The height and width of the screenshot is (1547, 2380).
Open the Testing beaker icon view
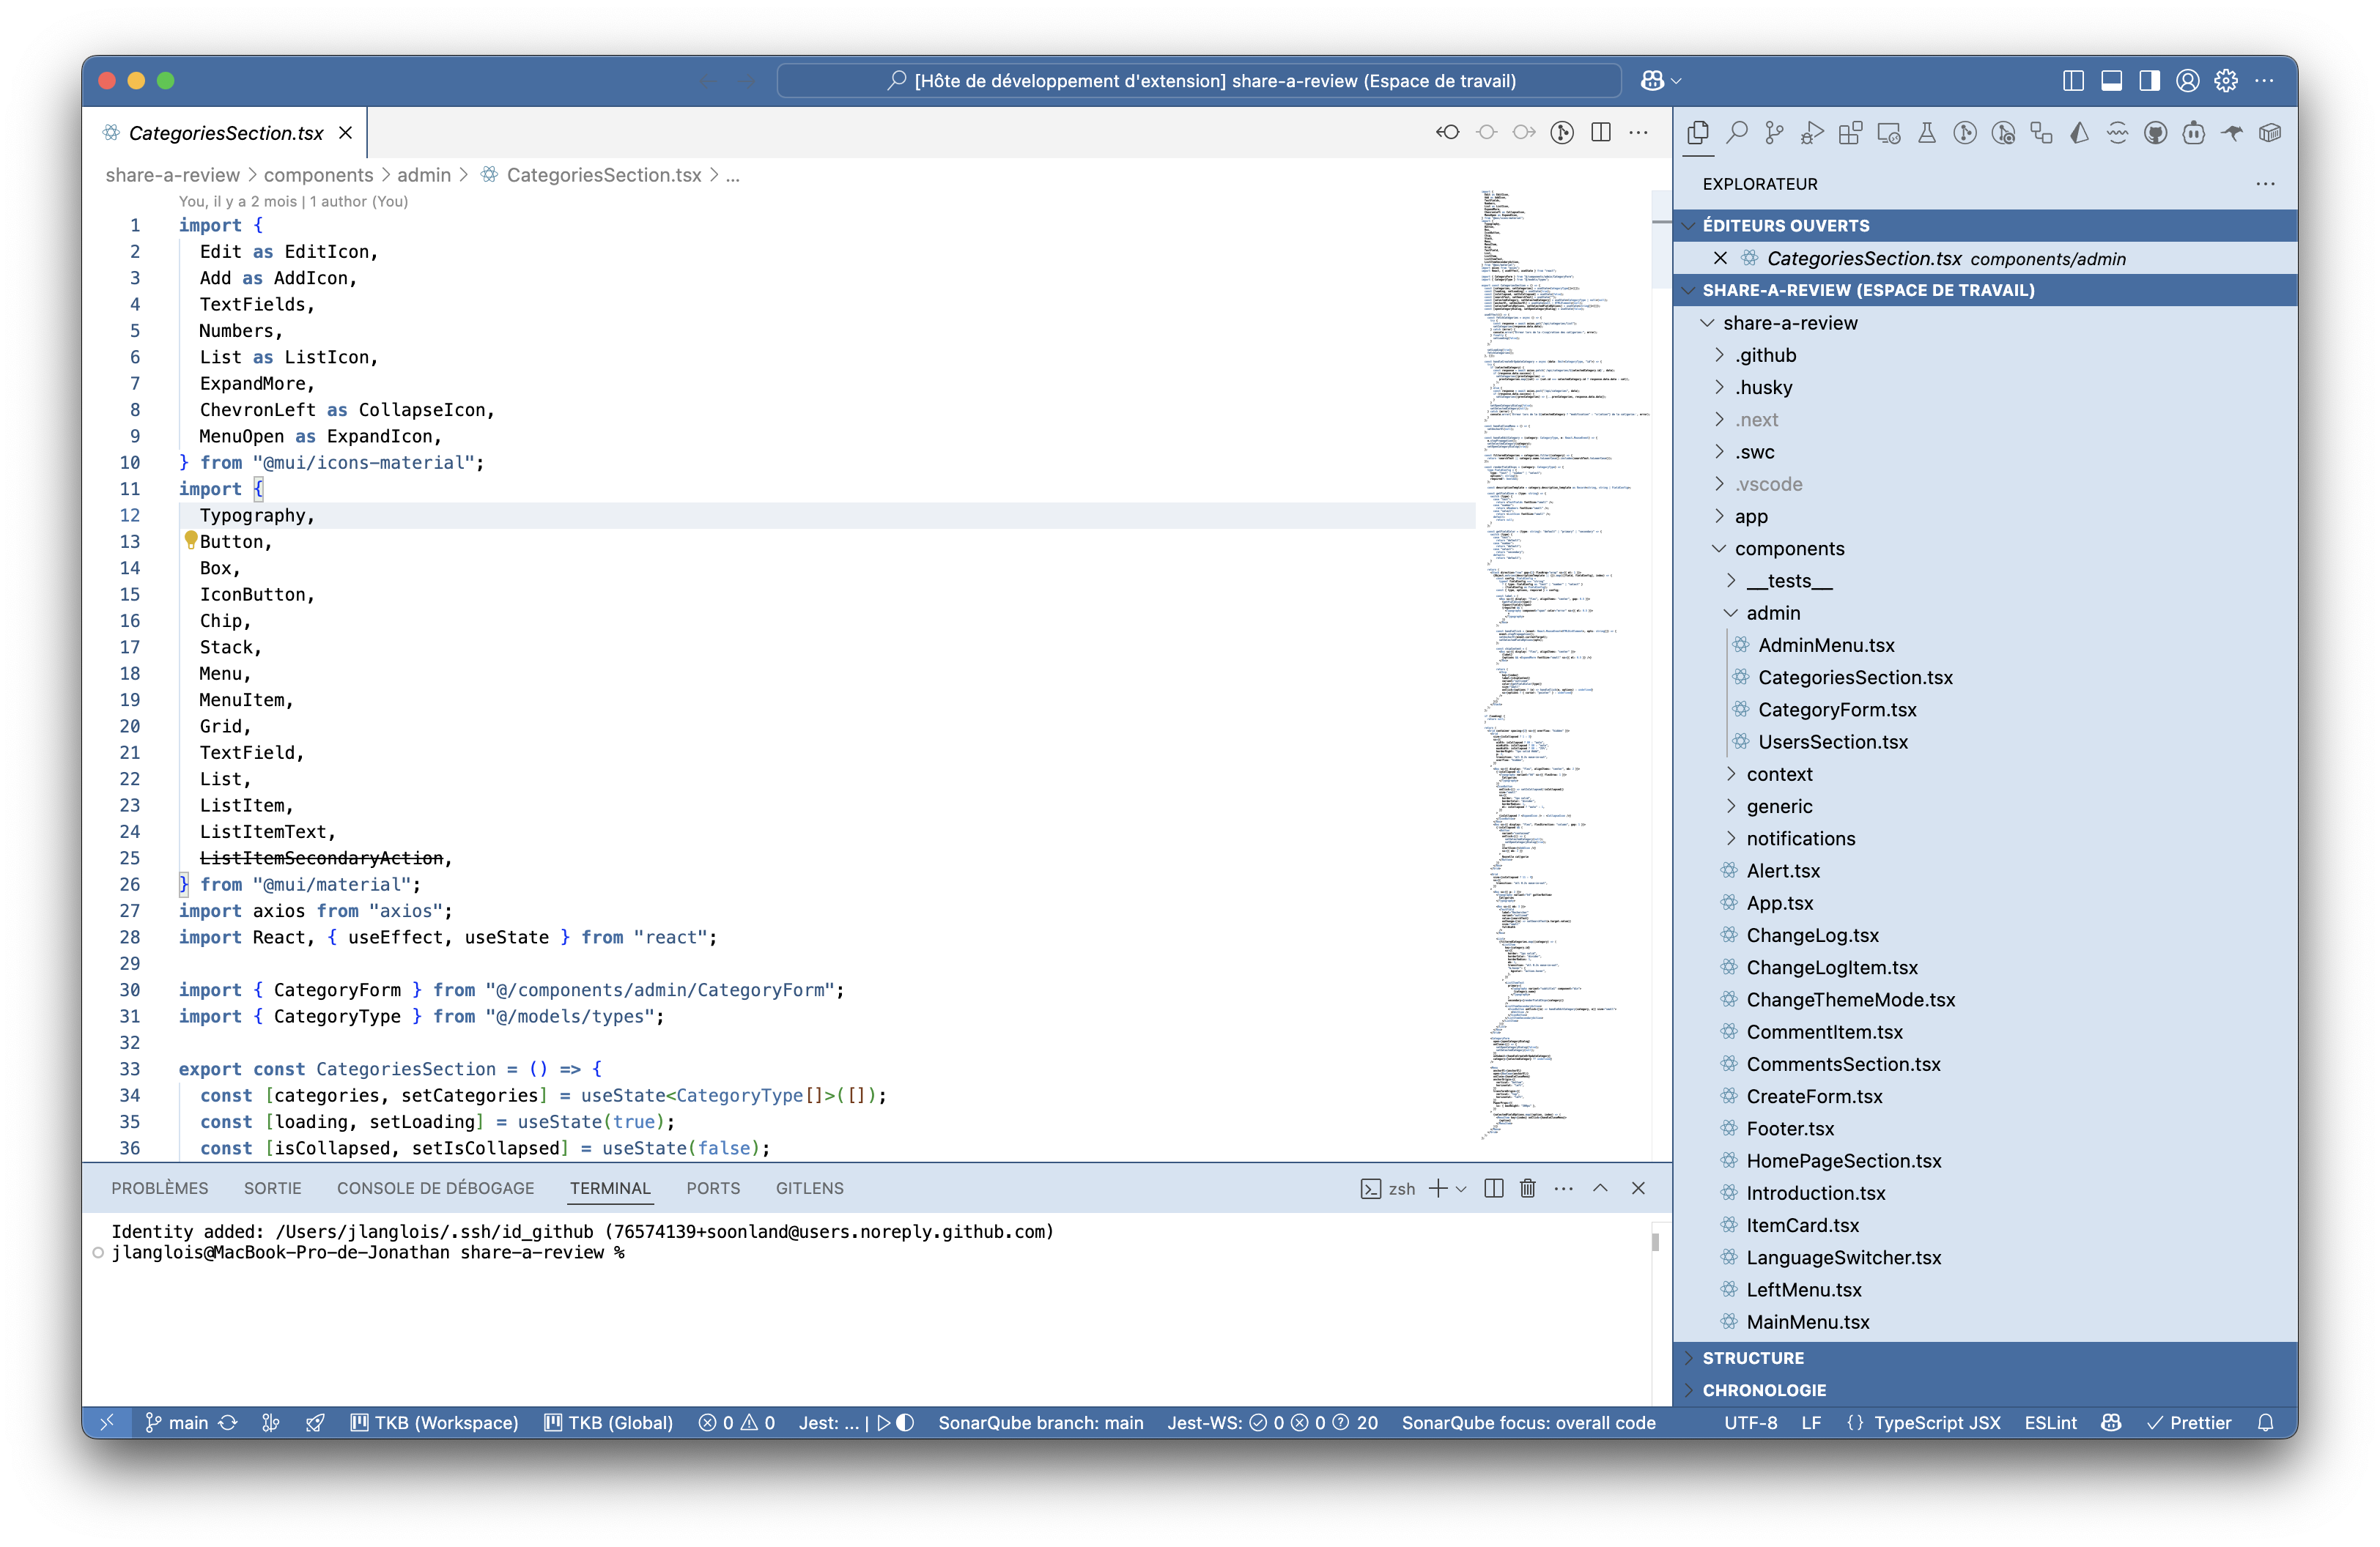coord(1926,133)
